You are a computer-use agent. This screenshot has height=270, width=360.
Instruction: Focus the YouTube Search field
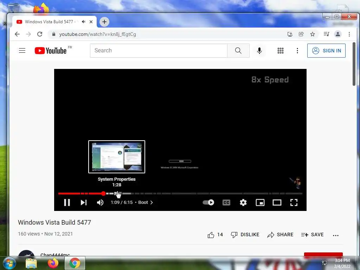click(x=159, y=51)
